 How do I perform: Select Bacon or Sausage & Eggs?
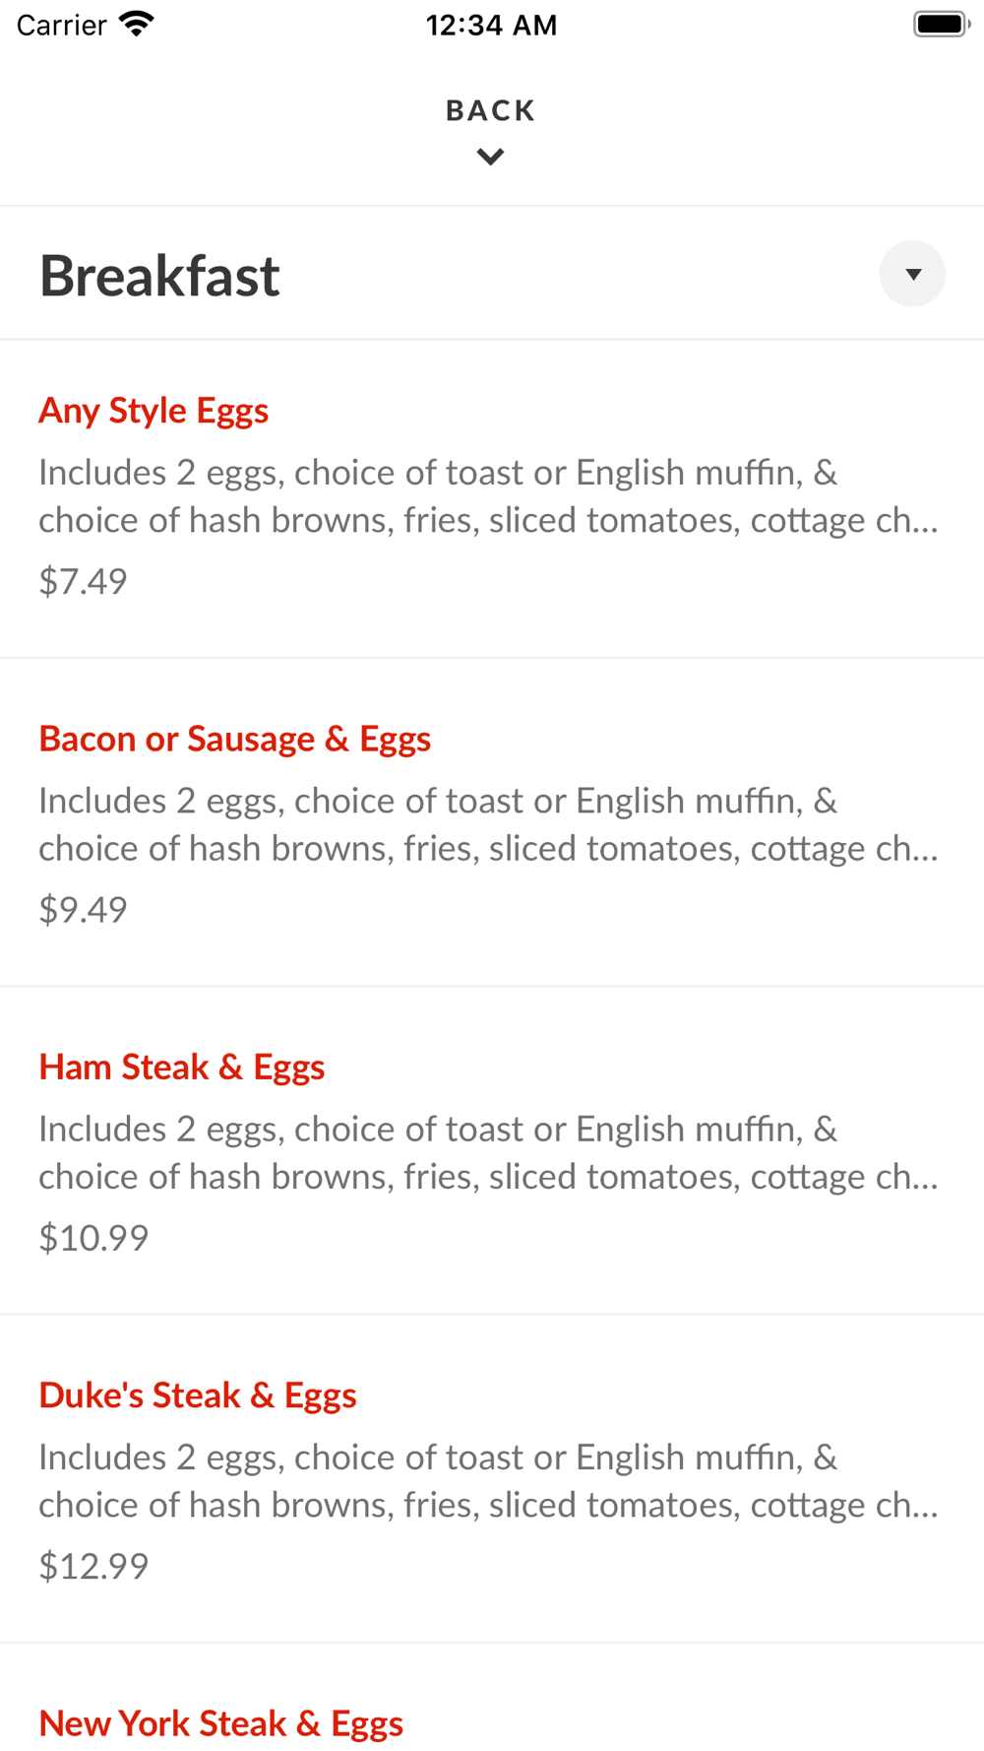point(235,739)
